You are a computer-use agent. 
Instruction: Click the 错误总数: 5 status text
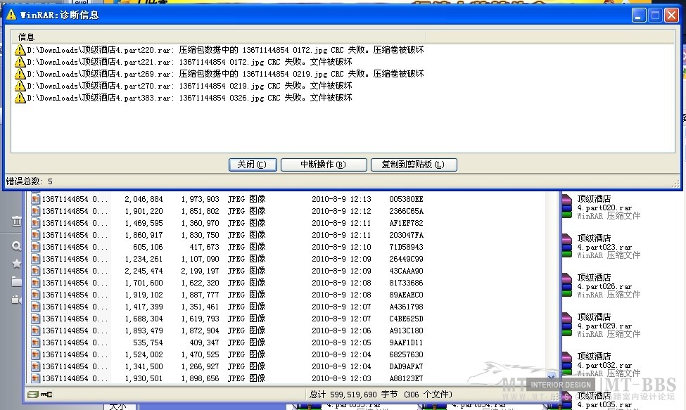tap(30, 181)
